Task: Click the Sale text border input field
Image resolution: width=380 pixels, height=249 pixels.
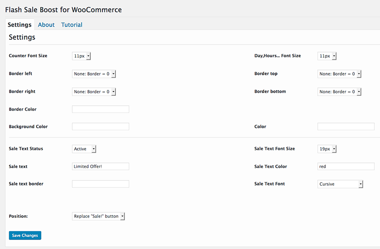Action: [x=101, y=184]
